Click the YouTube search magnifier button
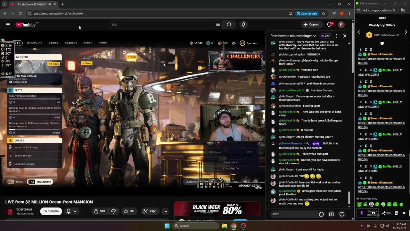Screen dimensions: 410x231 tap(229, 25)
